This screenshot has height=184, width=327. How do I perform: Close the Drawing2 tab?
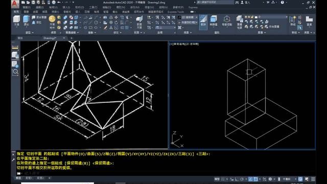coord(64,38)
